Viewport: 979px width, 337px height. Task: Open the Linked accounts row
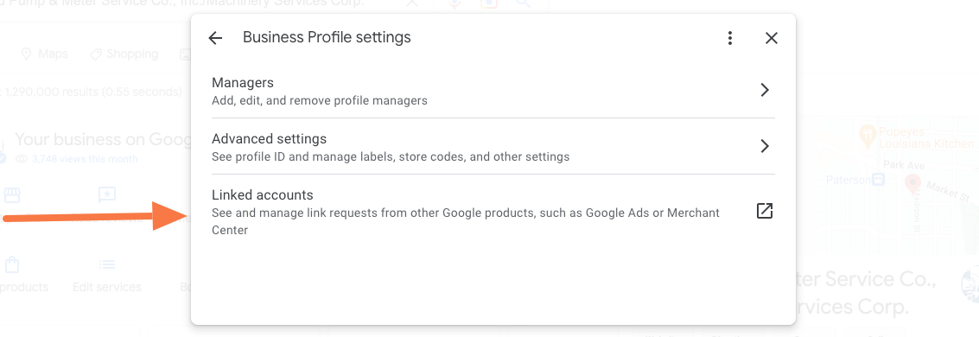493,213
